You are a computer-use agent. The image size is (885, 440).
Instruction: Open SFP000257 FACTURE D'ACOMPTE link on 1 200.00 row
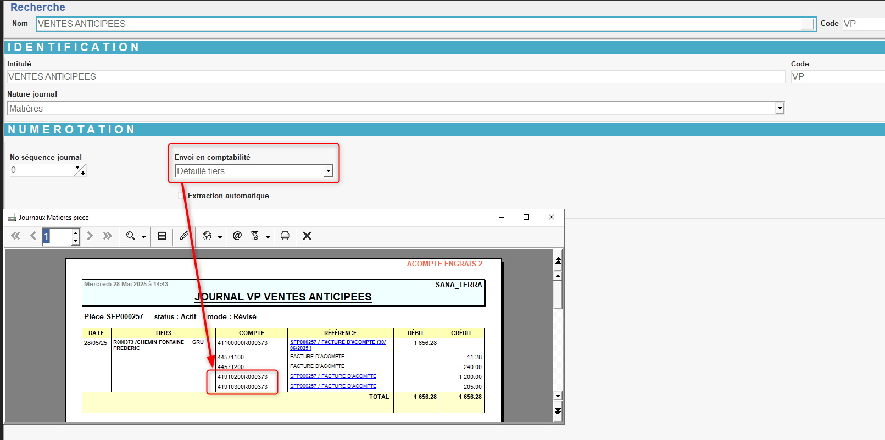pos(333,376)
